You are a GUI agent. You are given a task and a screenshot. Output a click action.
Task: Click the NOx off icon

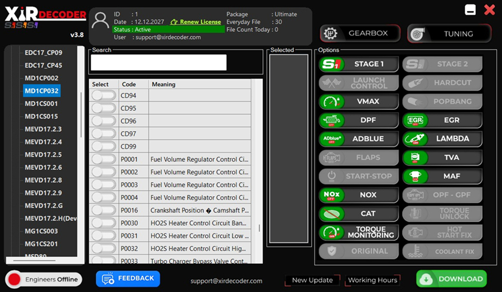[331, 195]
